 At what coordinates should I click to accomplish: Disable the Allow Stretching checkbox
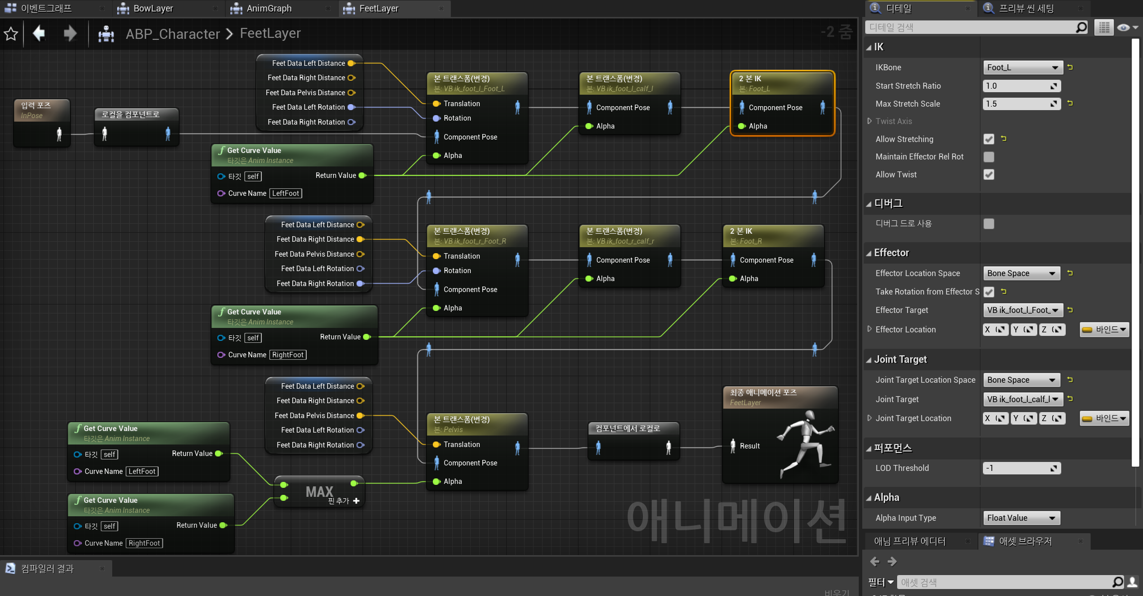point(988,139)
